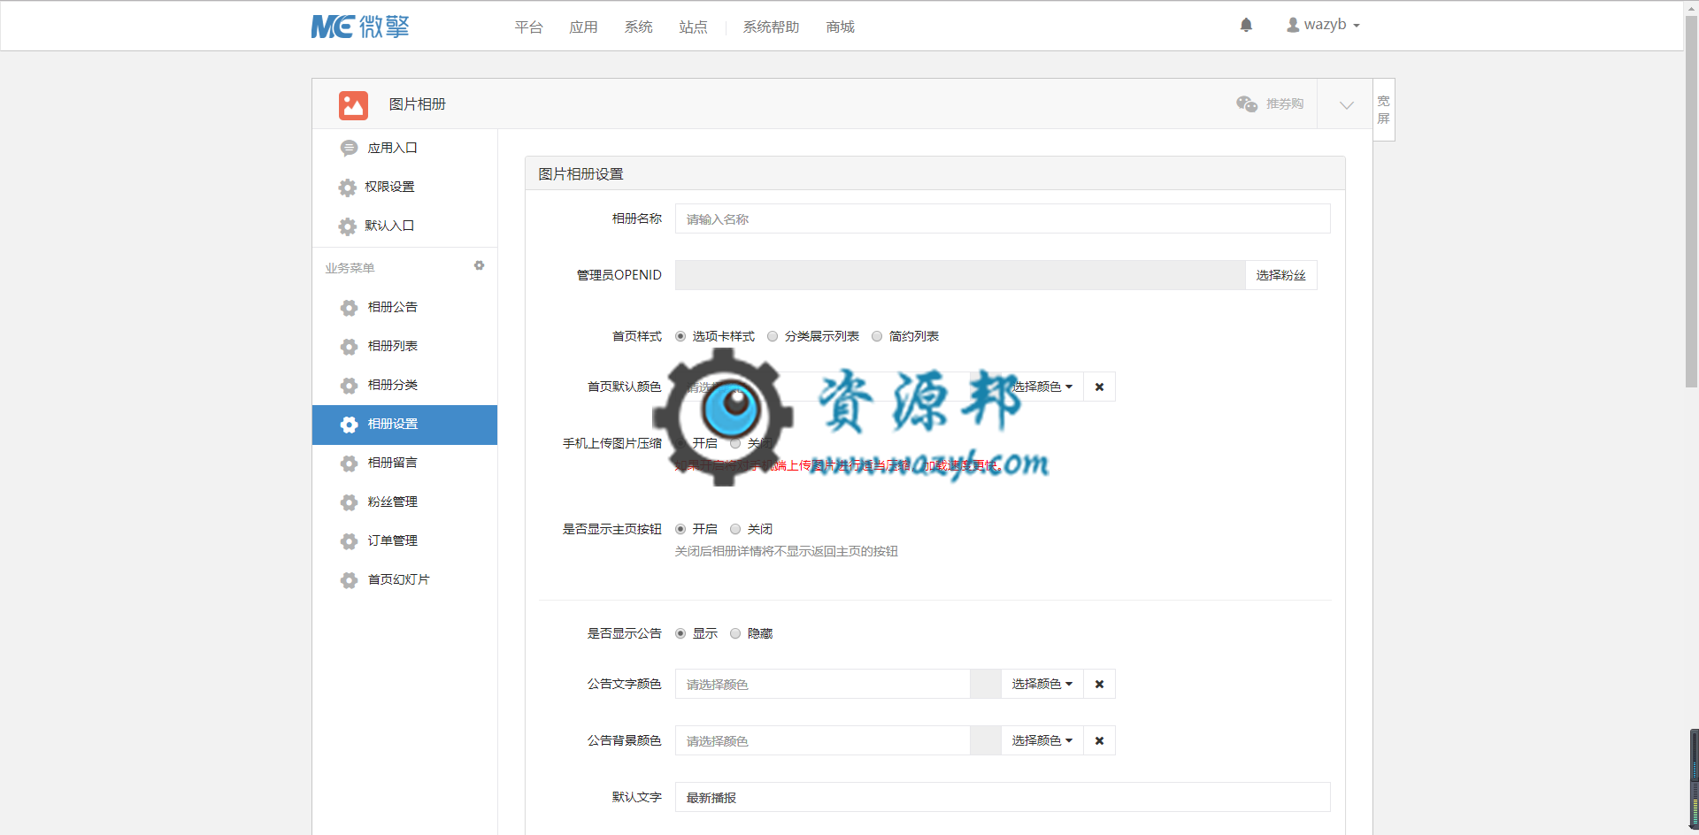Image resolution: width=1699 pixels, height=835 pixels.
Task: Expand the chevron in the 图片相册 header
Action: tap(1346, 104)
